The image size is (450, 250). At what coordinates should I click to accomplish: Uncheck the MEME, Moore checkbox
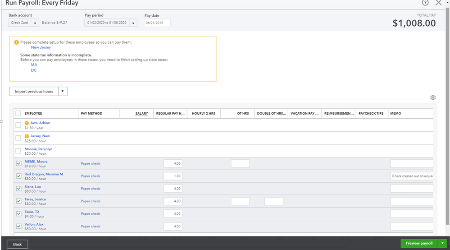coord(18,164)
